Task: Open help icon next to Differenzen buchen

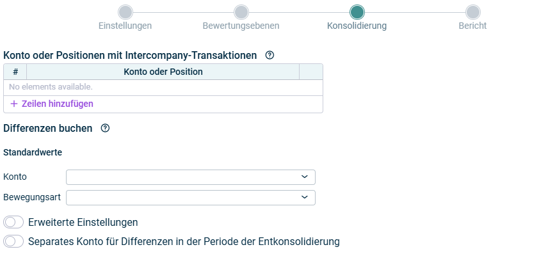Action: tap(105, 128)
